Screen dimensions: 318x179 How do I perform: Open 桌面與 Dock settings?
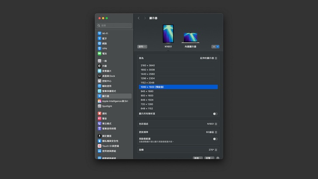[x=108, y=76]
